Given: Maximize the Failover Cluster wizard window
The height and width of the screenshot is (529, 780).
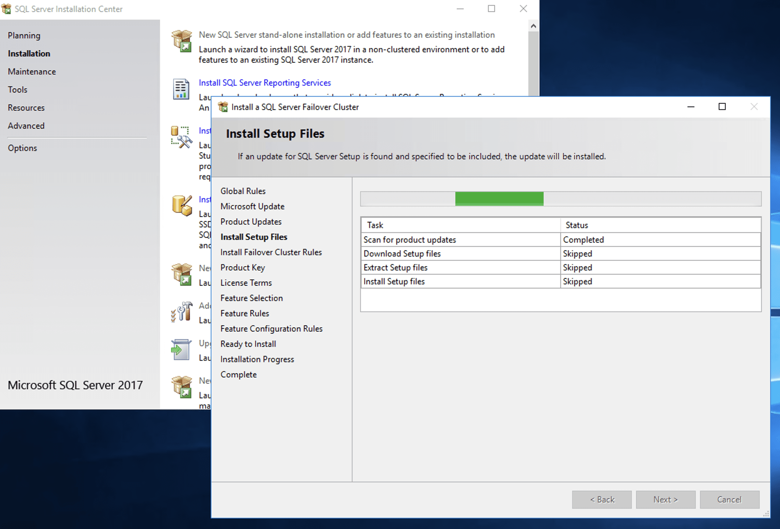Looking at the screenshot, I should (x=722, y=107).
